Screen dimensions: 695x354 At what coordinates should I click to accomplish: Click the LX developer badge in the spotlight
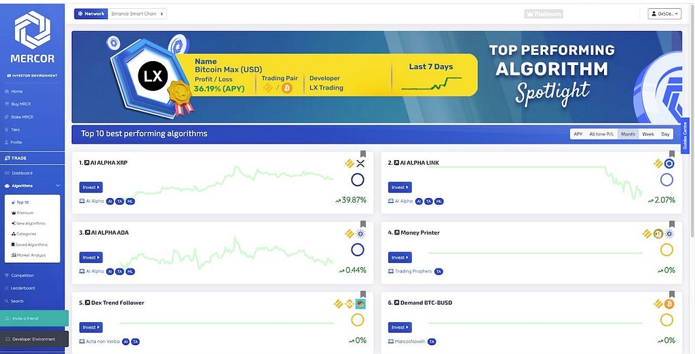click(x=153, y=76)
